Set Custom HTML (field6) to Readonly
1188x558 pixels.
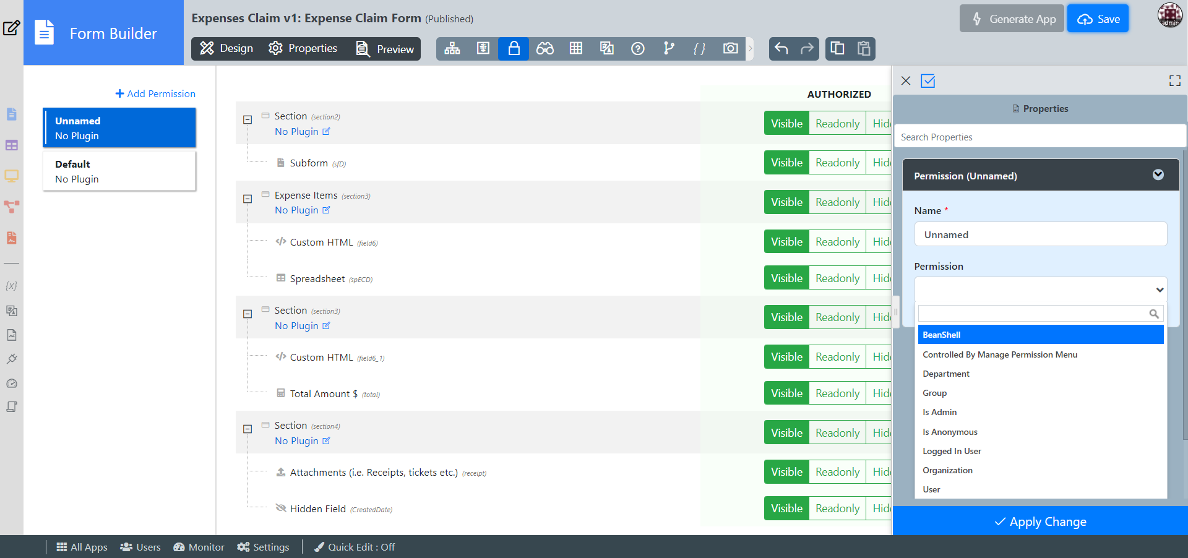coord(837,241)
